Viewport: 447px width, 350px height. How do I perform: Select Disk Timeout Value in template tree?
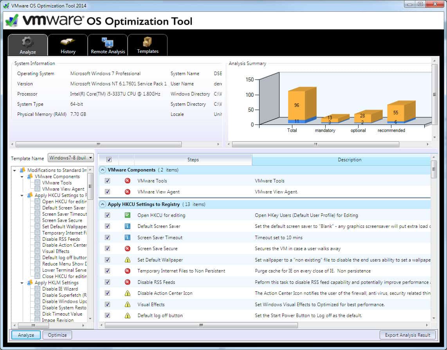(62, 314)
